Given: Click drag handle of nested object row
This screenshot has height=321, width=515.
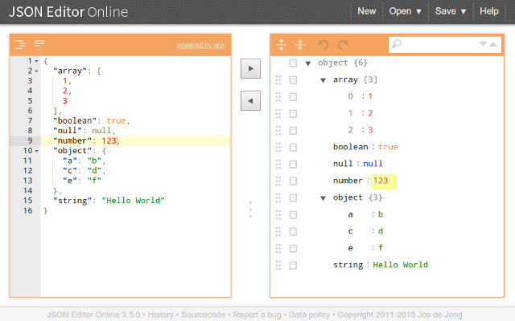Looking at the screenshot, I should pyautogui.click(x=278, y=198).
